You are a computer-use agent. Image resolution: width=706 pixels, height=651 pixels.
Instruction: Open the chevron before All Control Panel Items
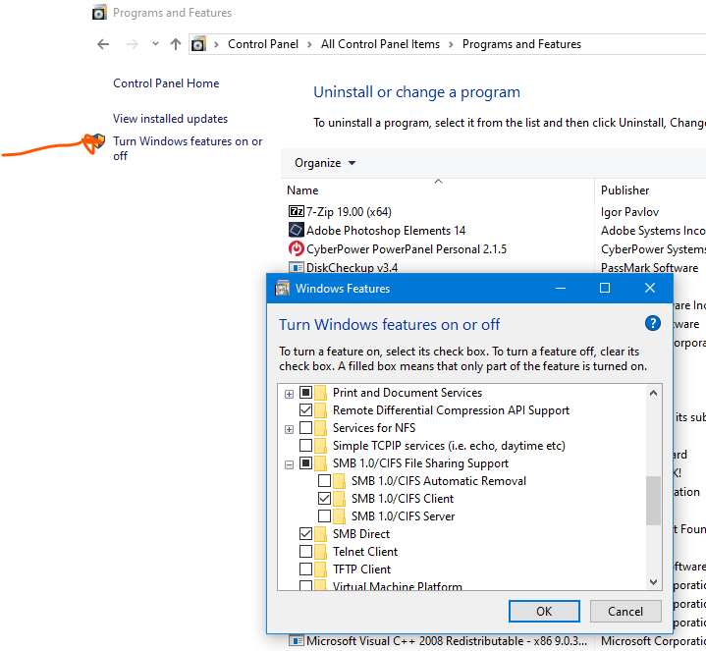click(x=309, y=44)
